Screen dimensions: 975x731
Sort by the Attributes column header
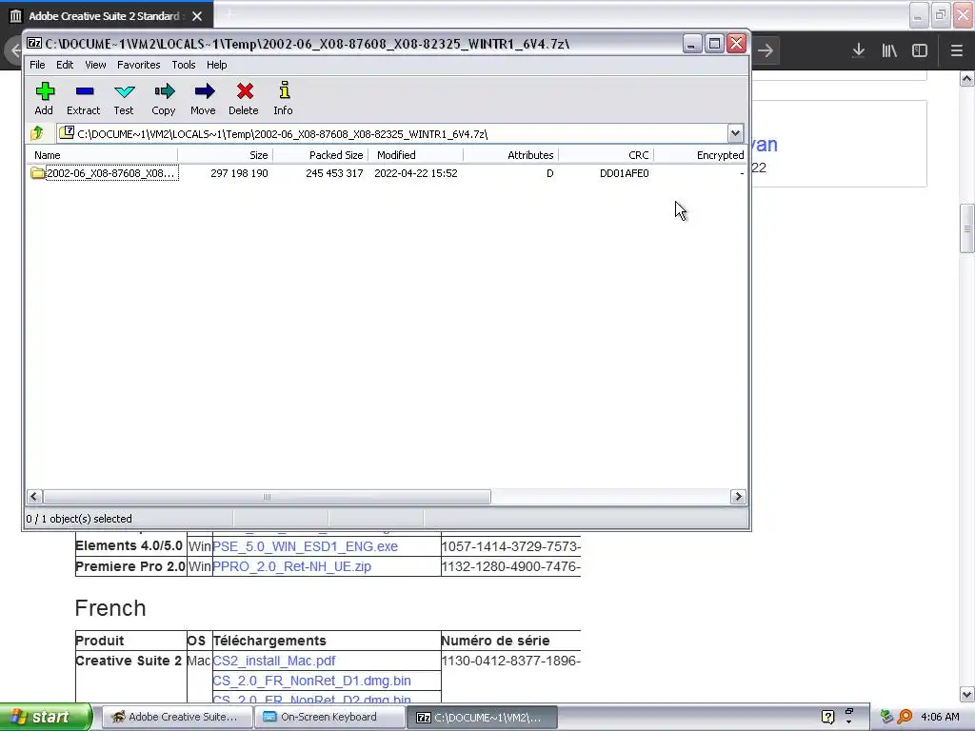pyautogui.click(x=510, y=155)
